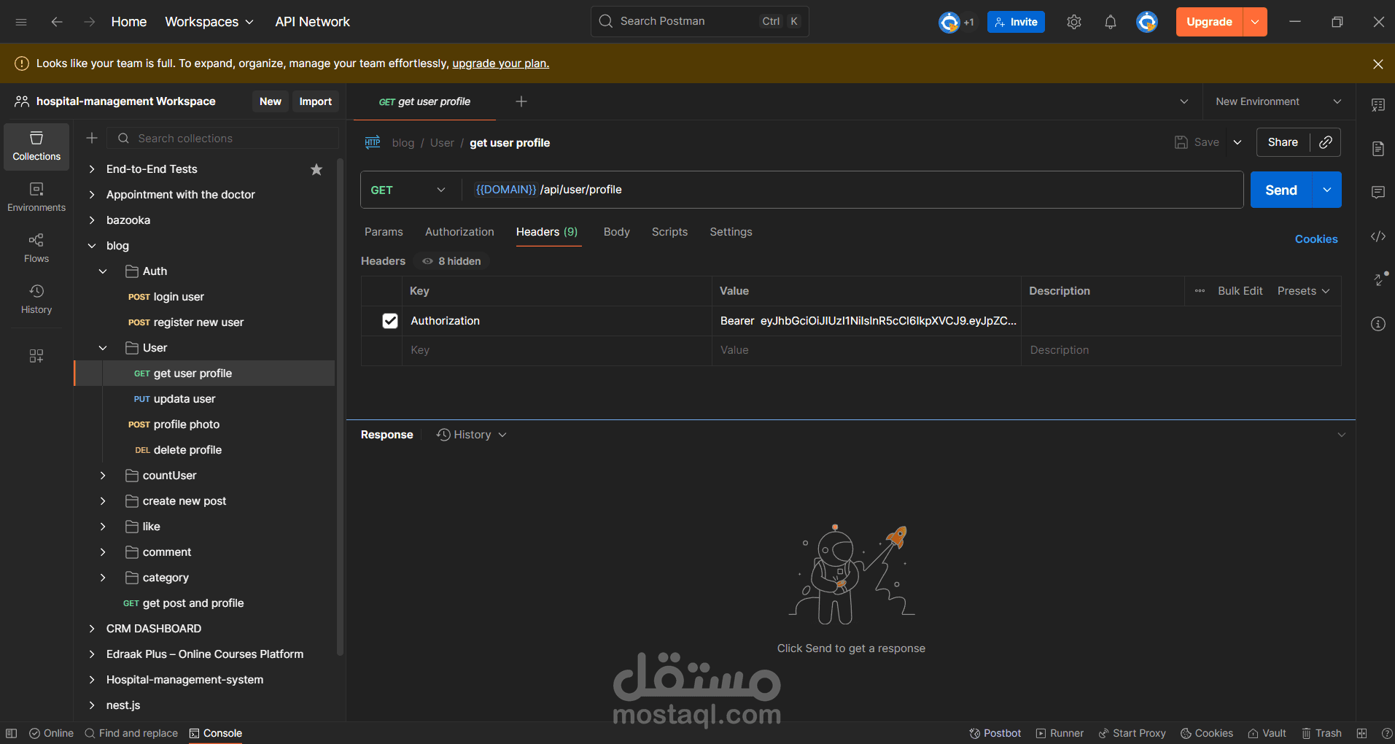This screenshot has width=1395, height=744.
Task: Open Vault in the status bar
Action: tap(1267, 733)
